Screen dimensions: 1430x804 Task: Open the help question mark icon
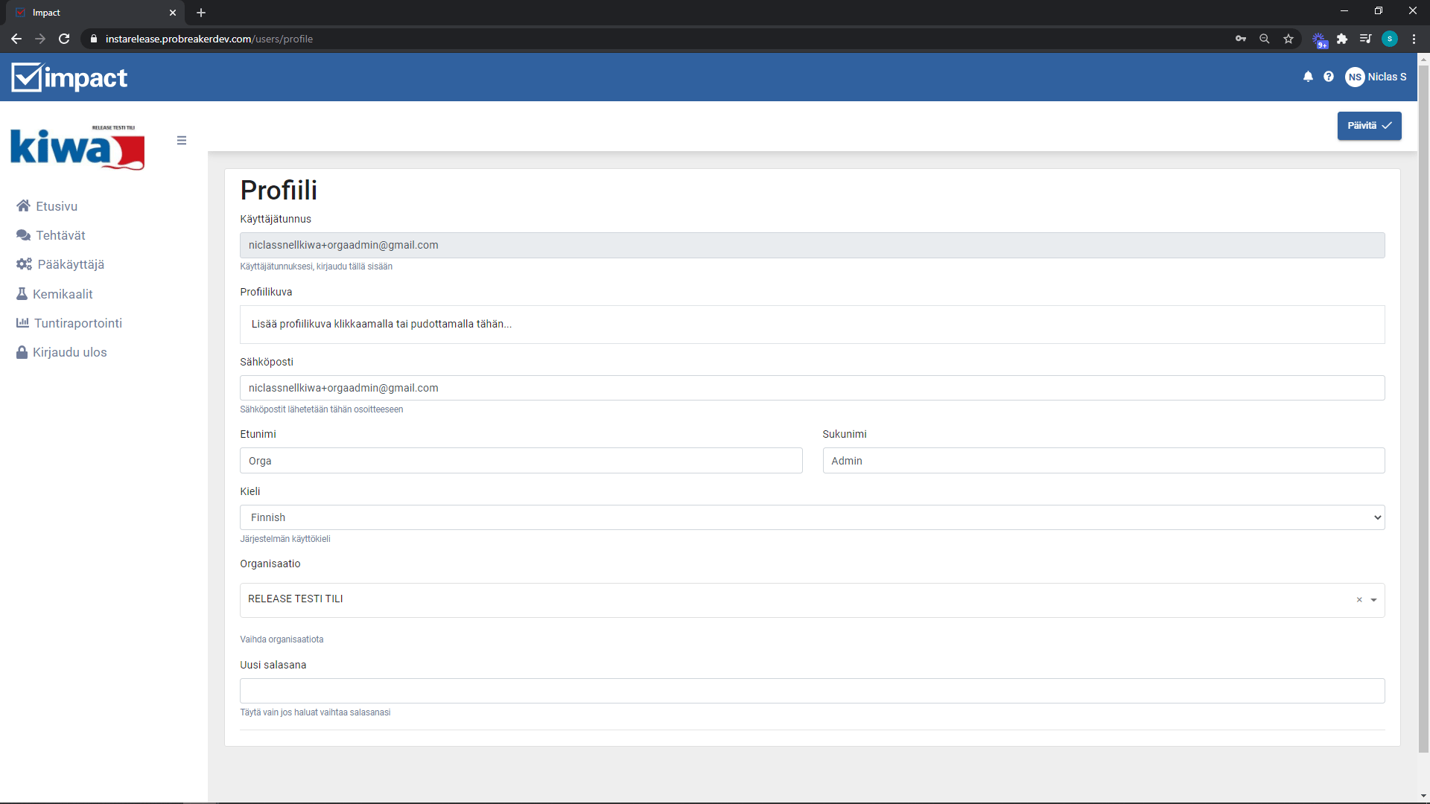point(1329,77)
